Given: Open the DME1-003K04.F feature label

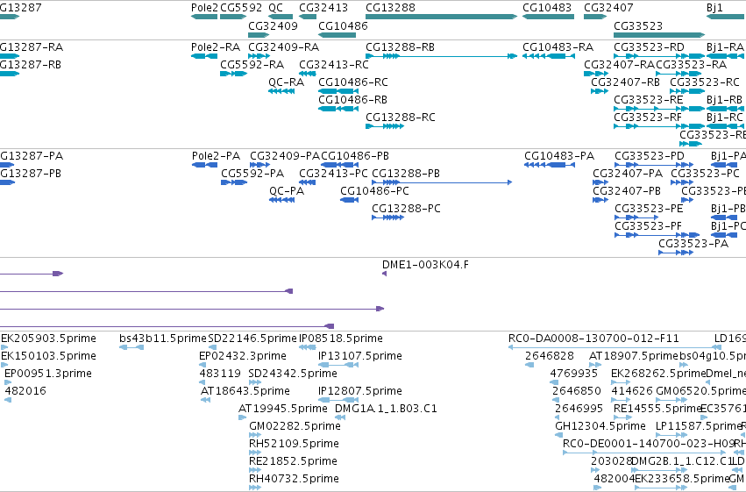Looking at the screenshot, I should click(425, 265).
